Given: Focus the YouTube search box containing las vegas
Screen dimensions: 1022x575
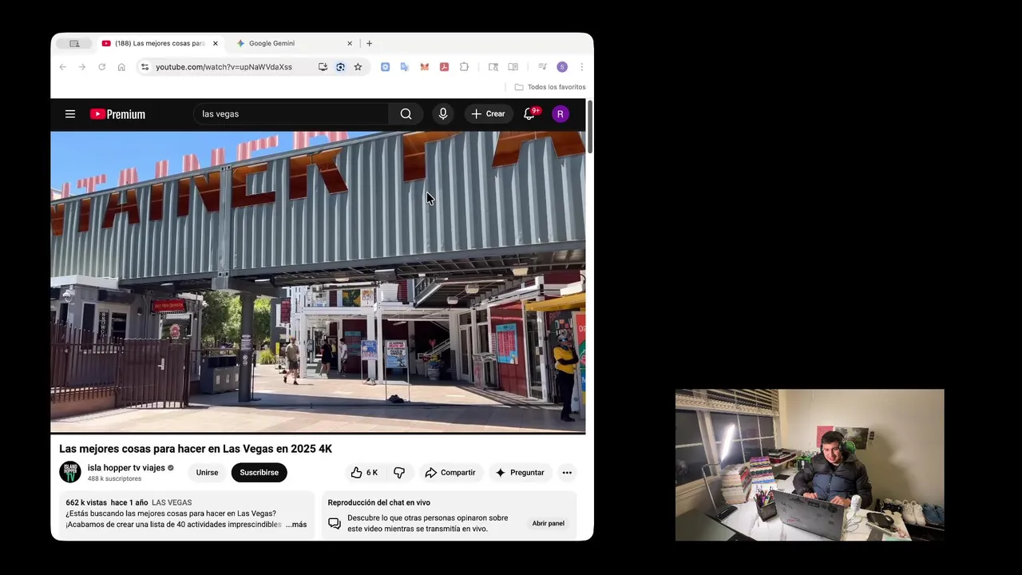Looking at the screenshot, I should click(291, 114).
